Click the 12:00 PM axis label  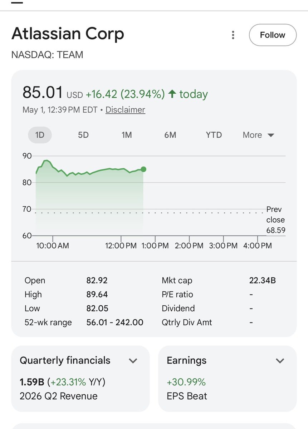pos(121,246)
